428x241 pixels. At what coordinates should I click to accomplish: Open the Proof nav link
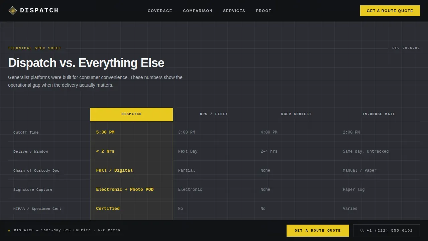click(263, 11)
